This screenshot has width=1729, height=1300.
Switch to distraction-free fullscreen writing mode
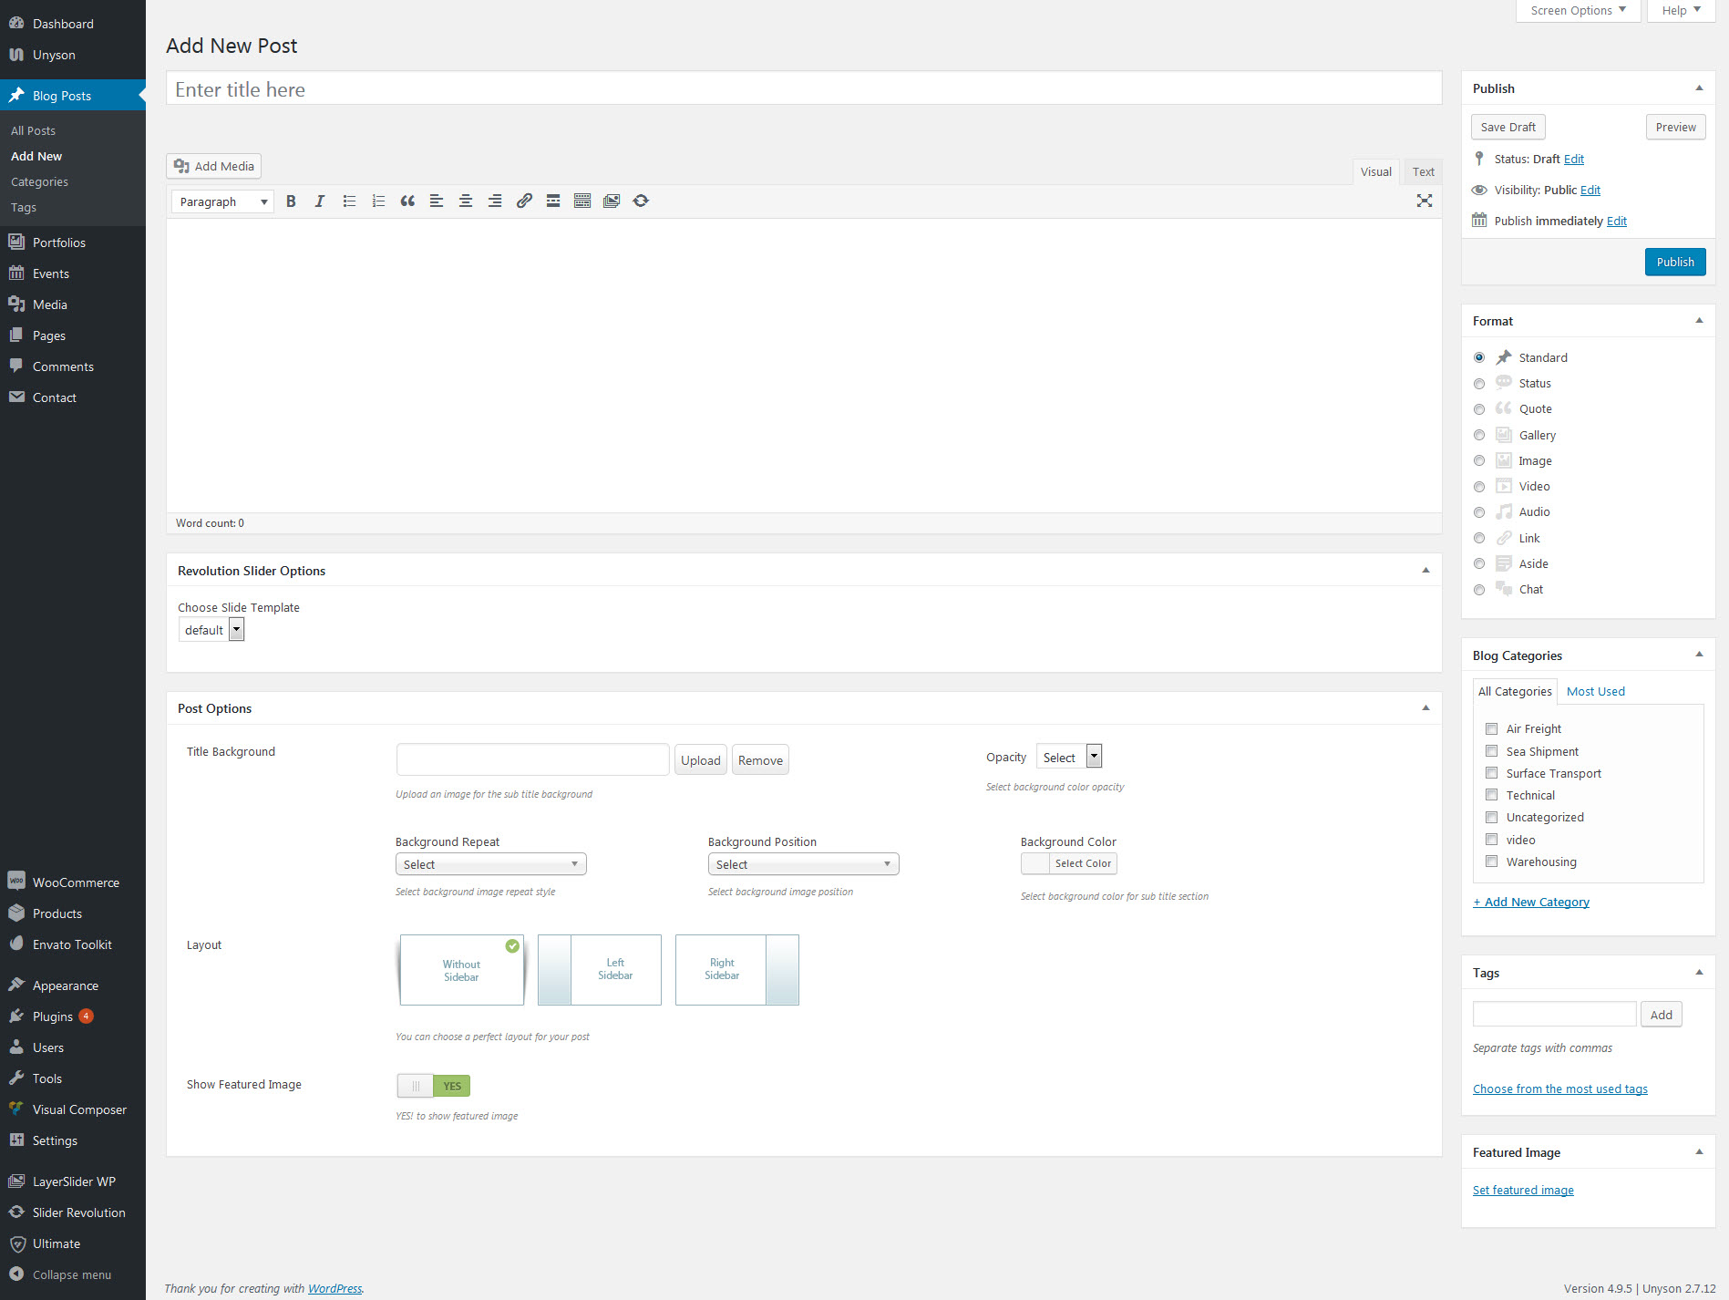1425,201
